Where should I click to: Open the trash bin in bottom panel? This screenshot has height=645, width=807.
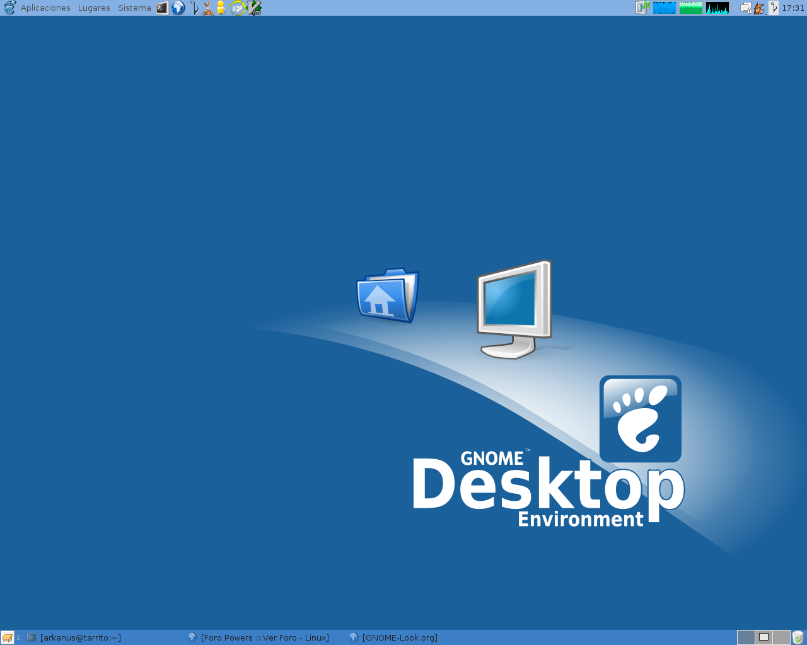pos(798,637)
